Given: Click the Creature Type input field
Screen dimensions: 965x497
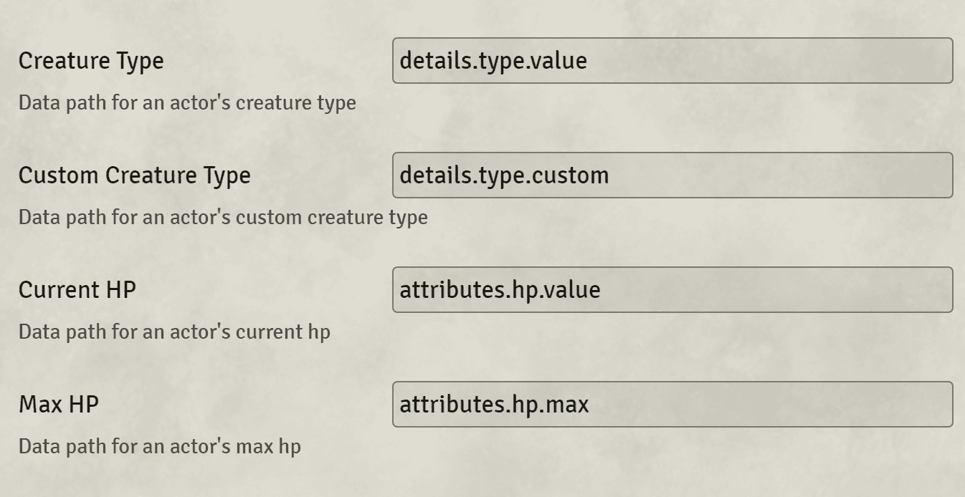Looking at the screenshot, I should coord(672,60).
